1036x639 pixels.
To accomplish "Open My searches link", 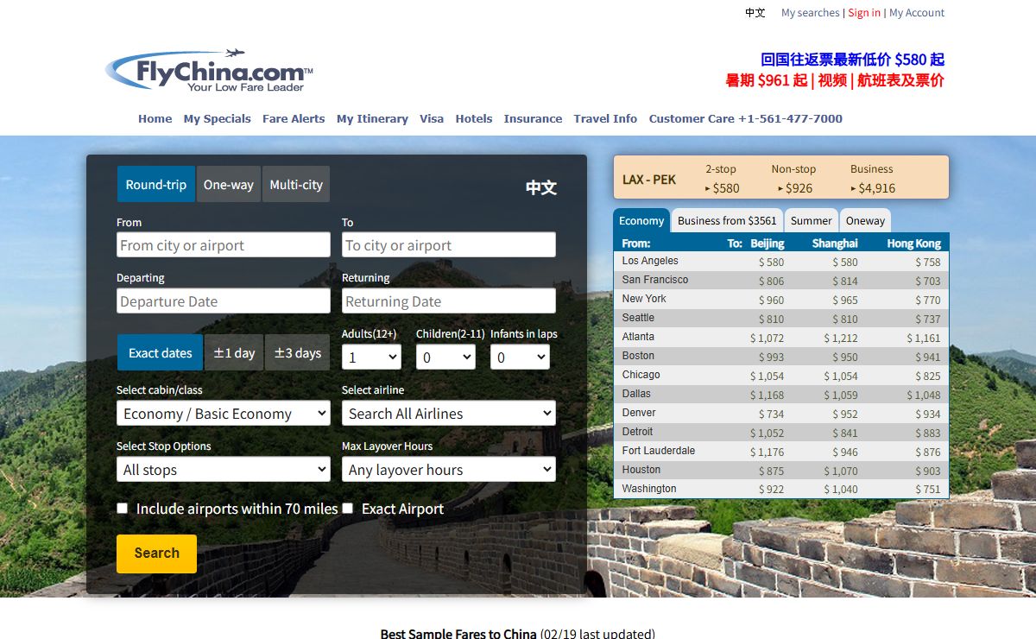I will (810, 13).
